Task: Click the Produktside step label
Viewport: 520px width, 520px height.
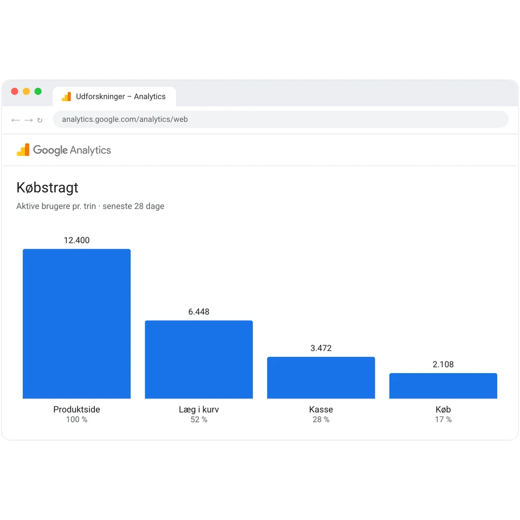Action: tap(76, 409)
